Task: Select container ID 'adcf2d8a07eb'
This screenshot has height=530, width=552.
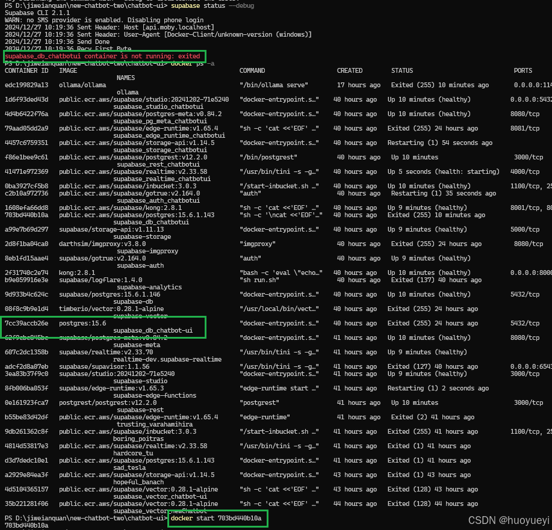Action: click(26, 366)
